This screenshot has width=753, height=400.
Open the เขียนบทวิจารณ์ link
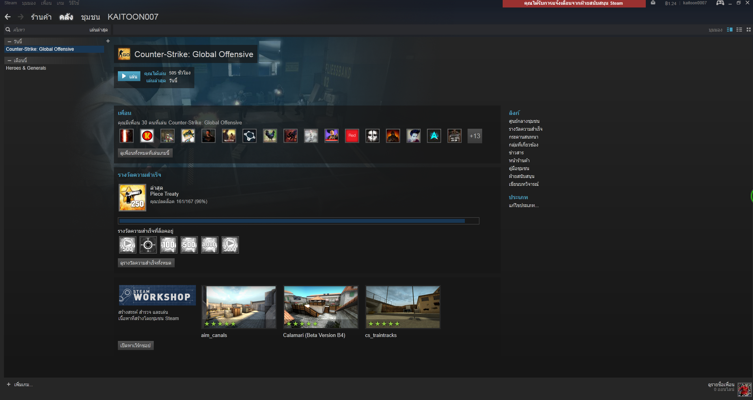click(x=524, y=184)
